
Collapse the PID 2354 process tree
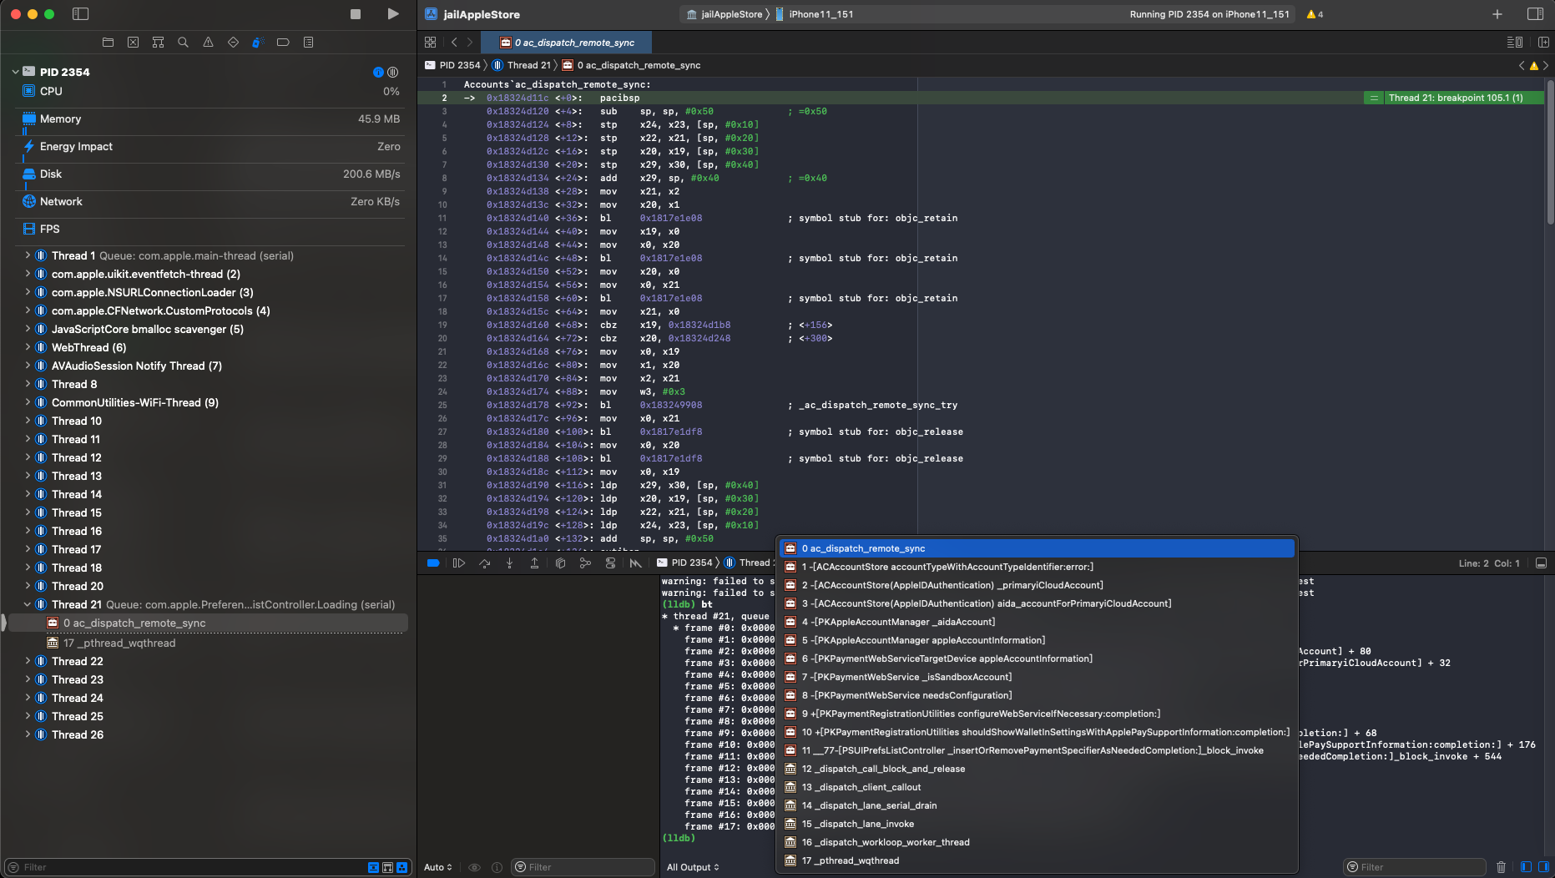coord(15,72)
